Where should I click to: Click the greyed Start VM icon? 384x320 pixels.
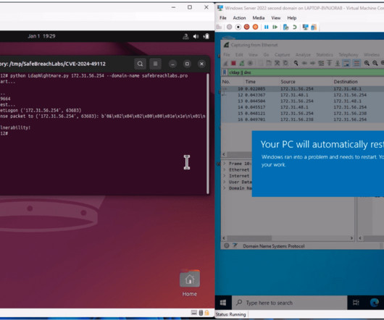pos(229,27)
